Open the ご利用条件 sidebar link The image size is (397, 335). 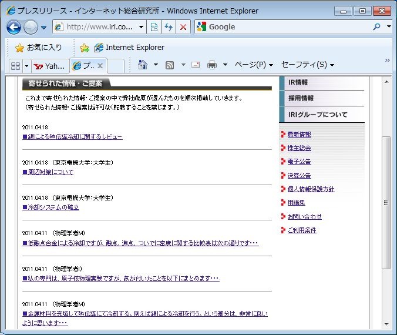tap(302, 230)
